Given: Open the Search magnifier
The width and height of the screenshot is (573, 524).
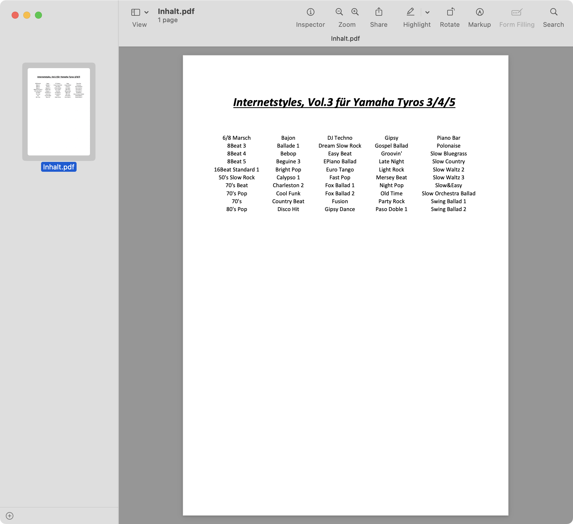Looking at the screenshot, I should click(553, 12).
